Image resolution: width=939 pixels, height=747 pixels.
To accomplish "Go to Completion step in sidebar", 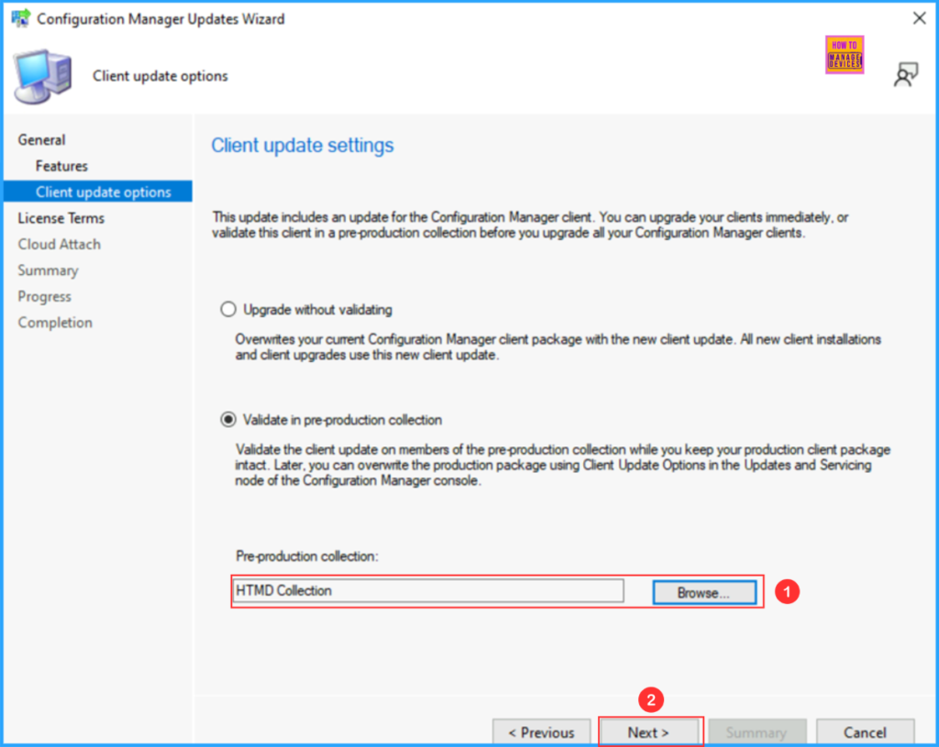I will [x=55, y=323].
